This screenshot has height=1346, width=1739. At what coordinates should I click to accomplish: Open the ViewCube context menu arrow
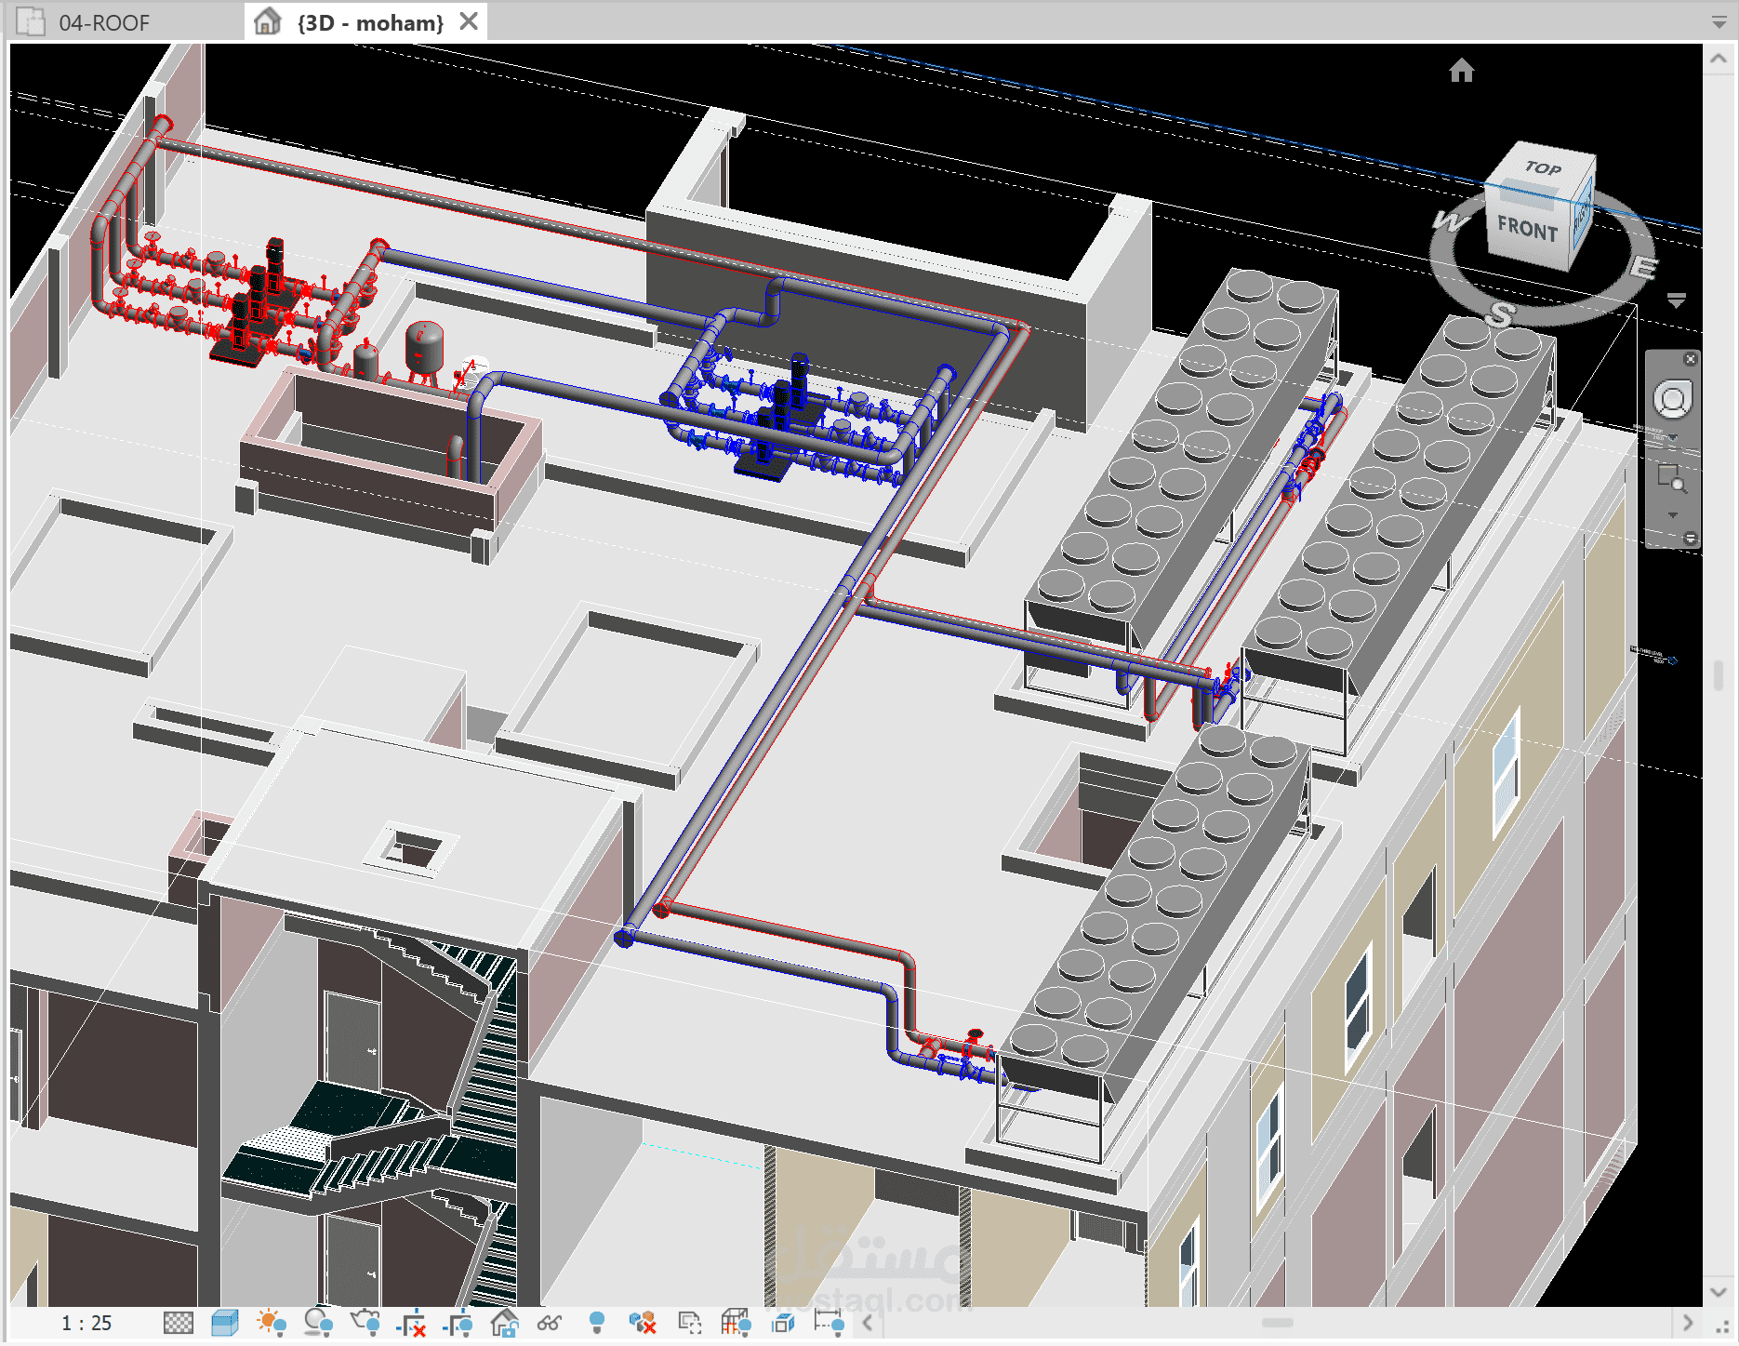1676,300
